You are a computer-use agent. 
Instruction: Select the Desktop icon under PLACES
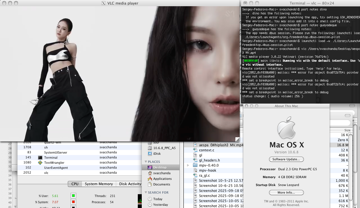pyautogui.click(x=150, y=167)
